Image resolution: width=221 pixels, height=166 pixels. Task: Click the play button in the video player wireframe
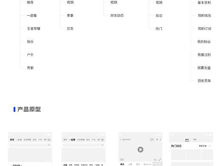[x=140, y=149]
